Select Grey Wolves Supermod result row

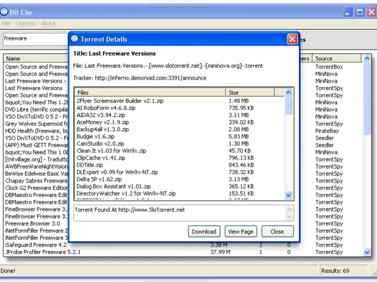click(x=37, y=124)
